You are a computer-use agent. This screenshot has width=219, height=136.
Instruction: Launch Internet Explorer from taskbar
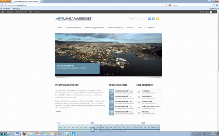[x=10, y=134]
